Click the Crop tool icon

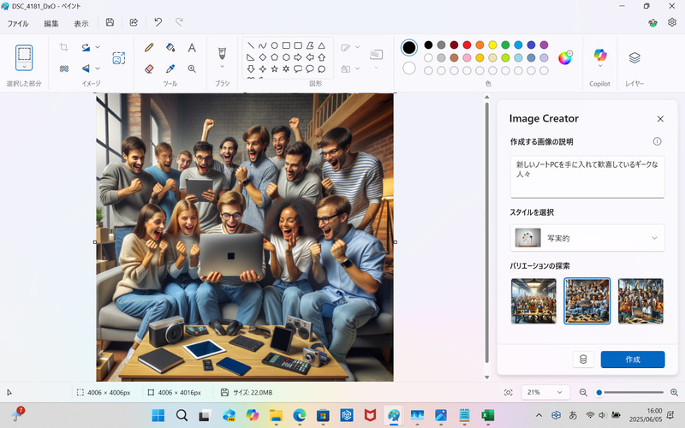pyautogui.click(x=63, y=47)
